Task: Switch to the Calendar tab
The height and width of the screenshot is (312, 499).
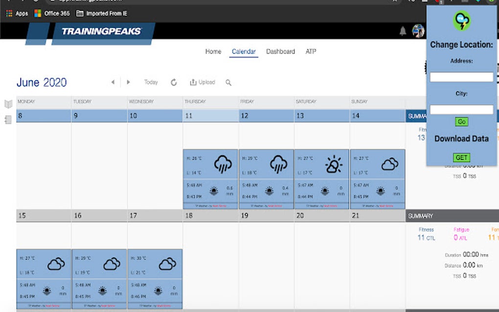Action: [x=244, y=51]
